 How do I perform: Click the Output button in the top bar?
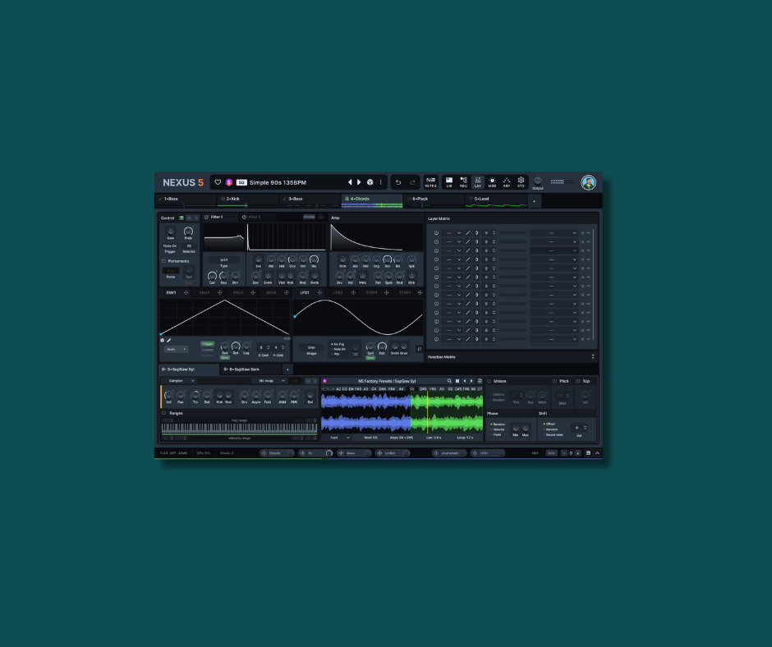point(538,182)
